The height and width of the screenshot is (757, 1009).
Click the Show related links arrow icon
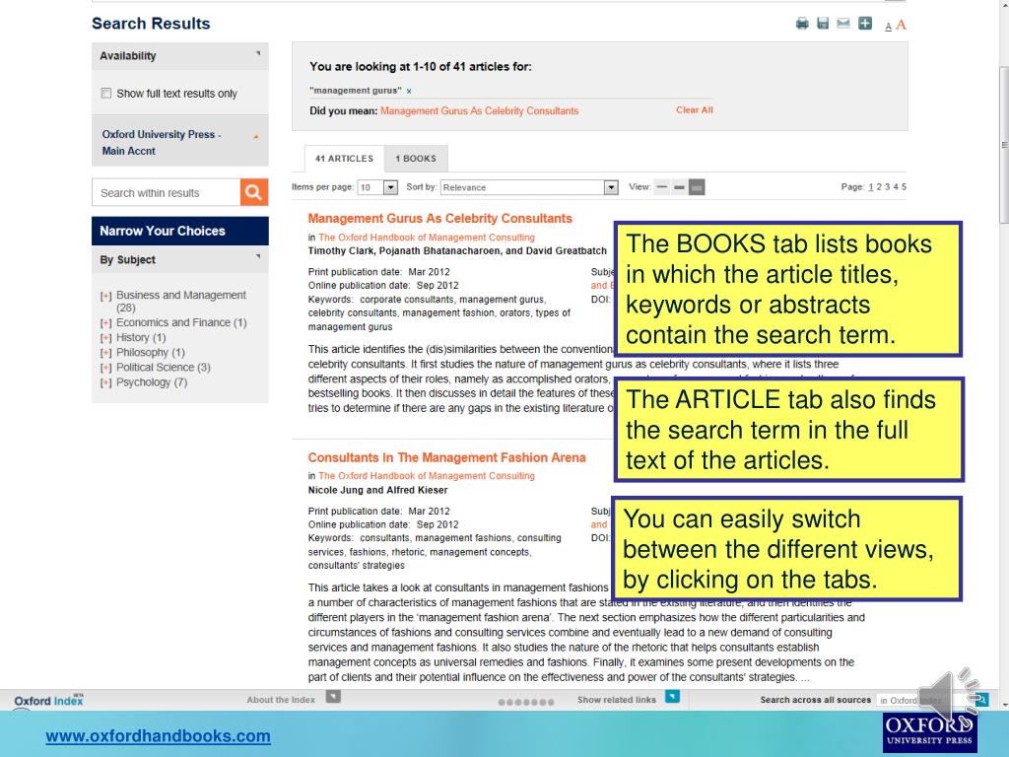[672, 697]
